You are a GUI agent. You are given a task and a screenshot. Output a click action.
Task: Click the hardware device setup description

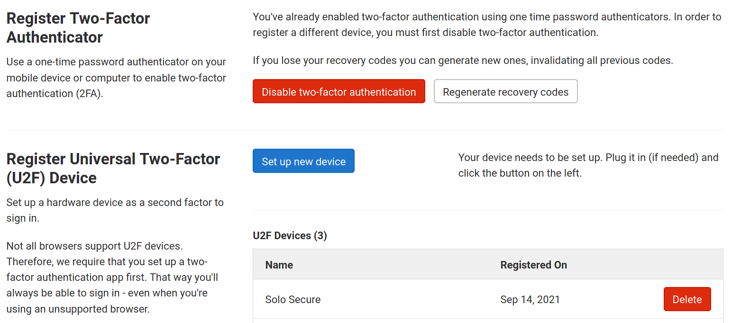point(115,210)
